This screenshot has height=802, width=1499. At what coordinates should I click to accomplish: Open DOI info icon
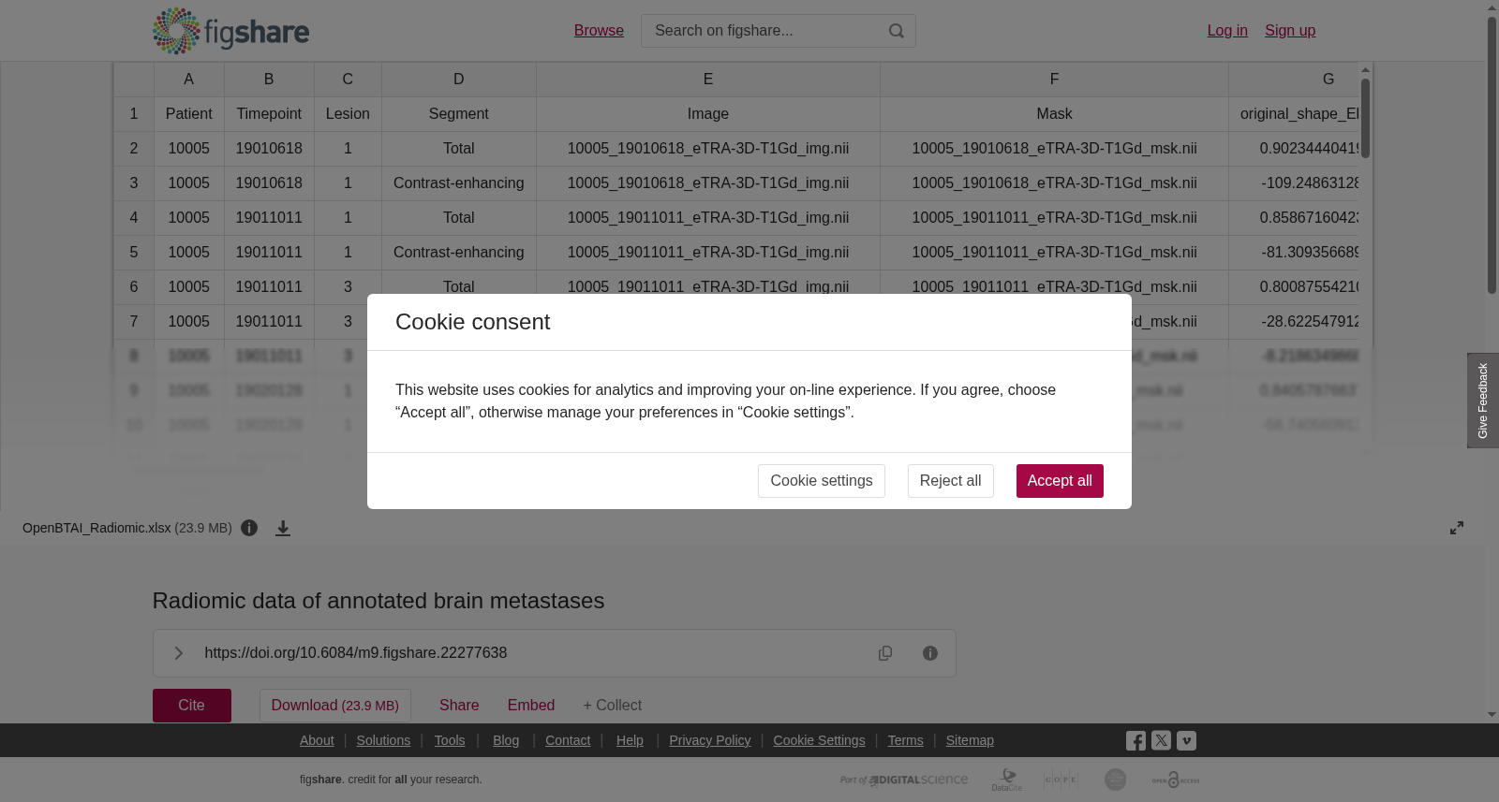(930, 653)
